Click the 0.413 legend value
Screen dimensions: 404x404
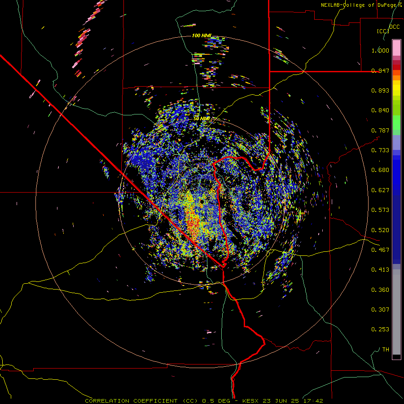coord(380,270)
